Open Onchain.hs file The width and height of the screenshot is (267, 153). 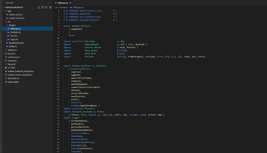(15, 32)
